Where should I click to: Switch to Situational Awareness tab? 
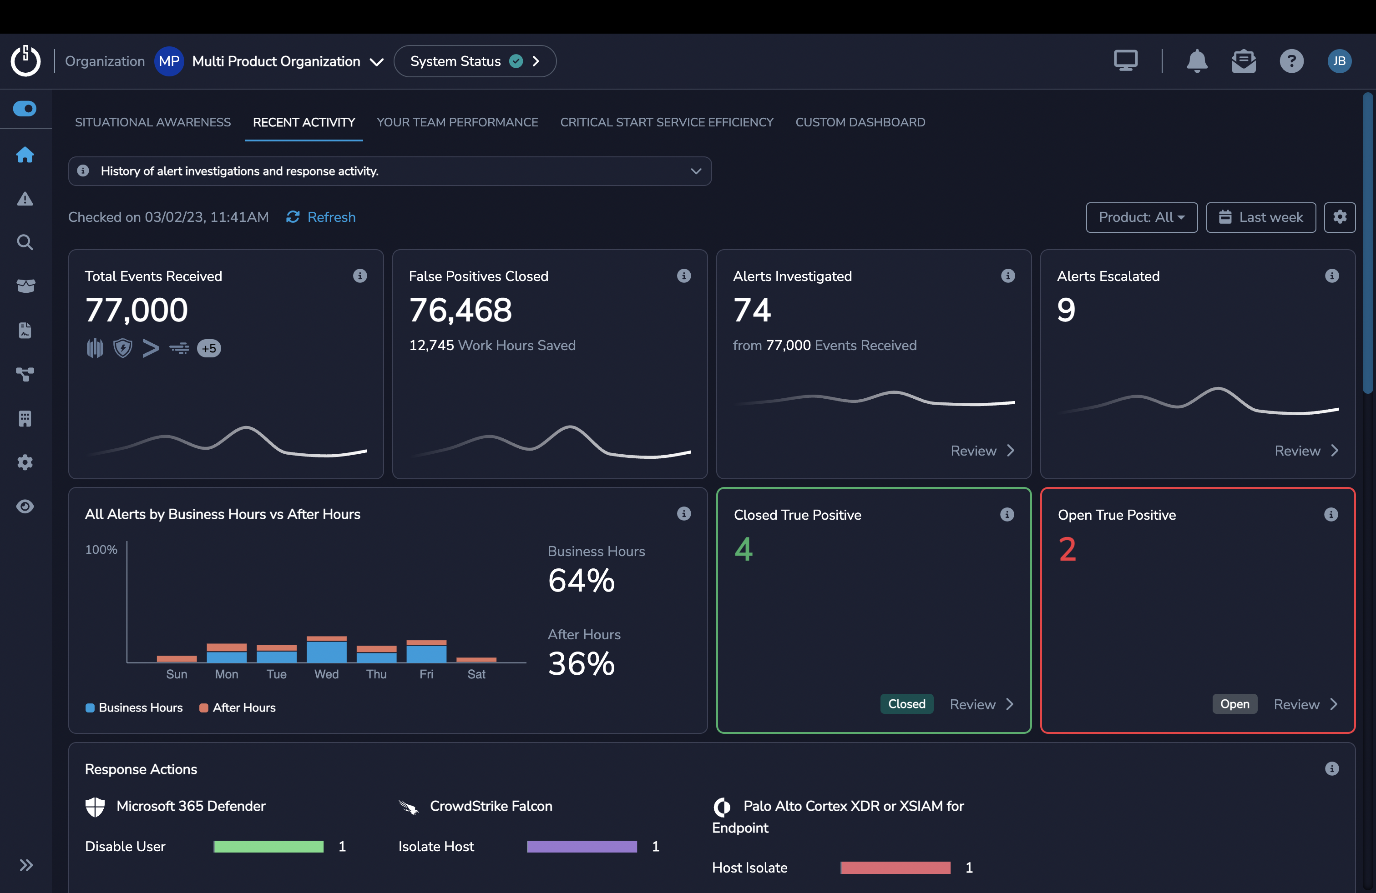(x=152, y=122)
